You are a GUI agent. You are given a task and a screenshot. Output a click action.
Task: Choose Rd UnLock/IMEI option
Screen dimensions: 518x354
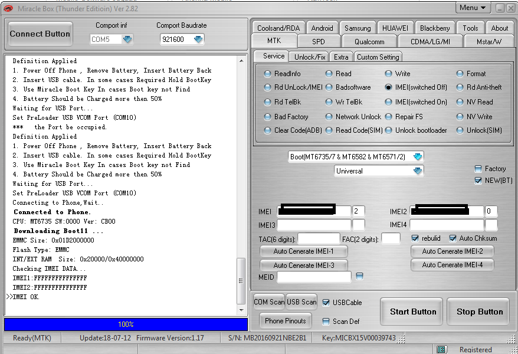[268, 87]
